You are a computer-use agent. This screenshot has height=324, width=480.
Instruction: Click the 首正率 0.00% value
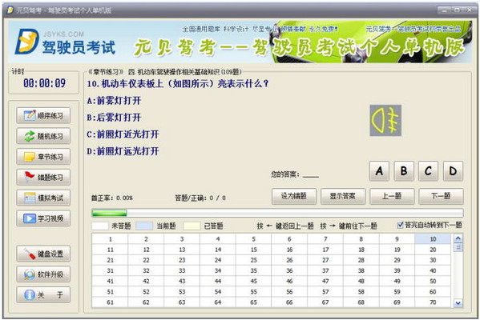[124, 198]
